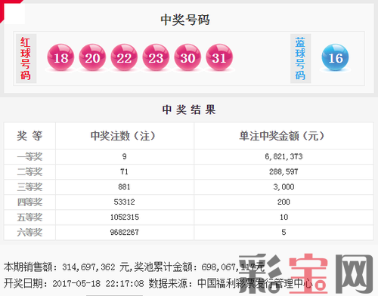Click third prize amount 3,000
Image resolution: width=378 pixels, height=296 pixels.
pos(283,187)
